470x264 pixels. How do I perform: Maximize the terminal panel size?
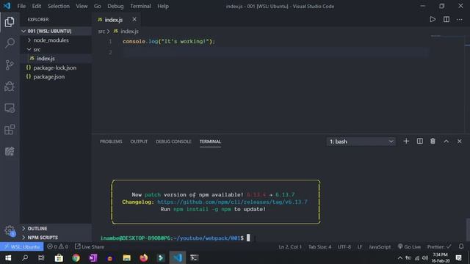(x=446, y=142)
